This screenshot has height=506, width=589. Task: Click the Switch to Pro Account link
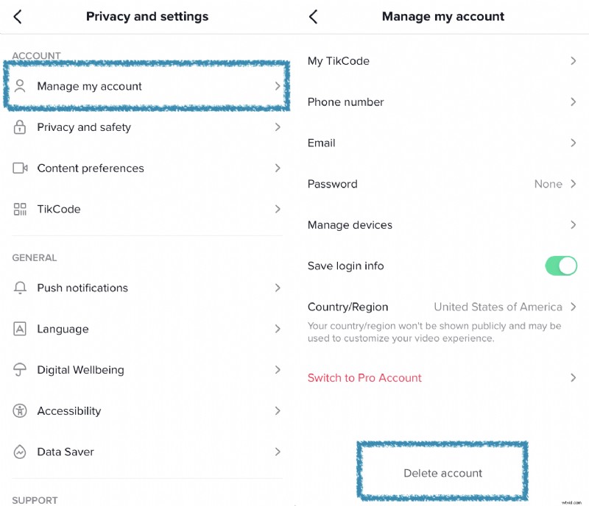(x=364, y=378)
